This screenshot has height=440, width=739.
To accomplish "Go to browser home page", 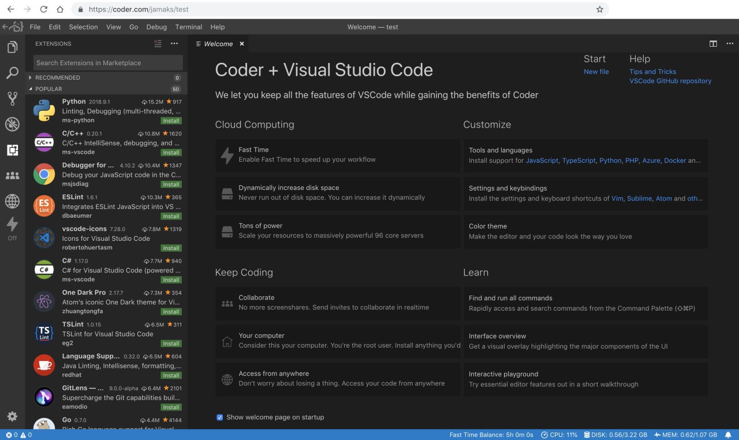I will pos(60,9).
